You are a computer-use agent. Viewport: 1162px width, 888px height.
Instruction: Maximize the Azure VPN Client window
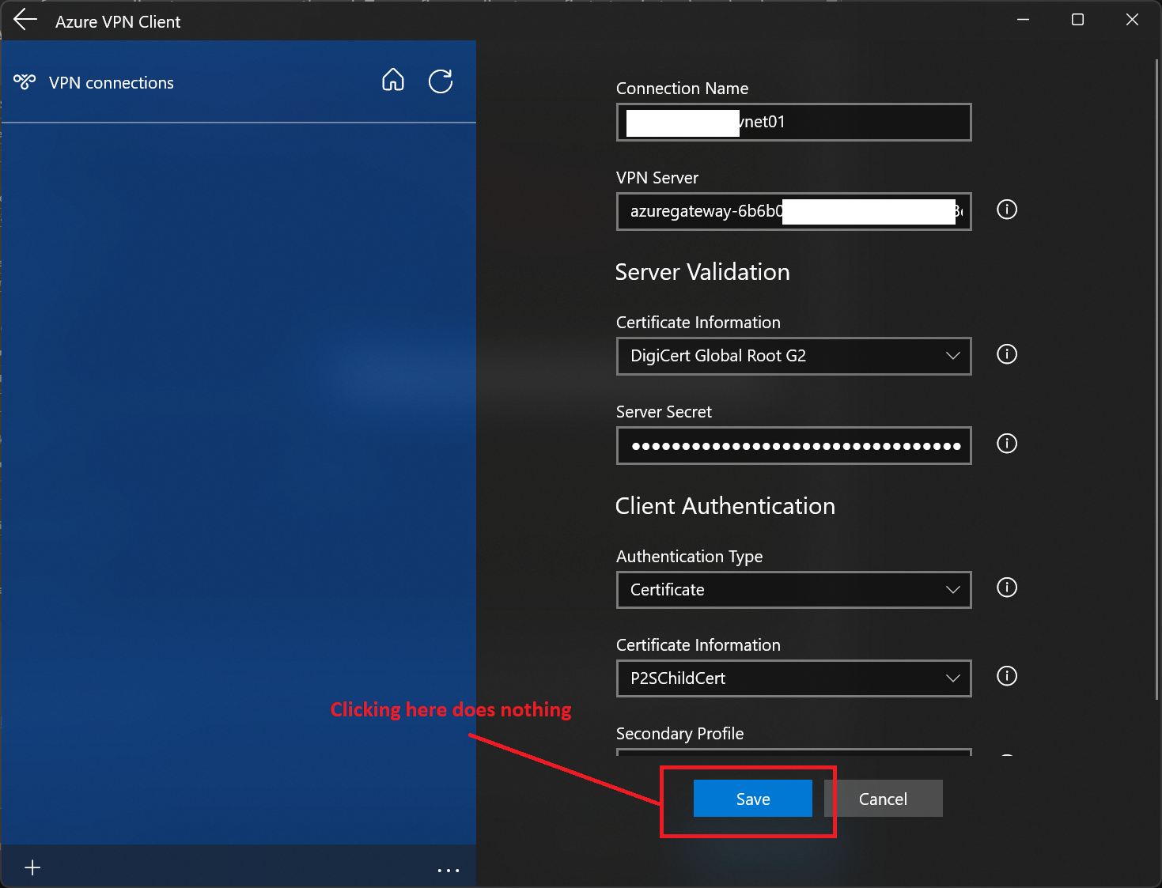point(1077,20)
